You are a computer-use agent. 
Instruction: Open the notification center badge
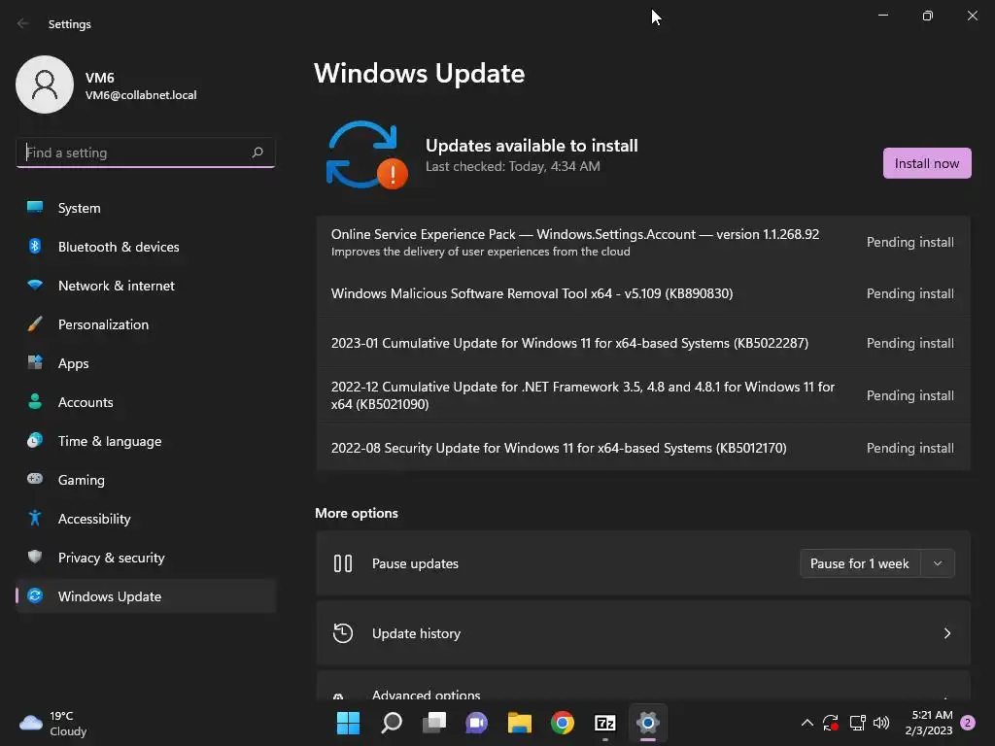click(x=968, y=723)
